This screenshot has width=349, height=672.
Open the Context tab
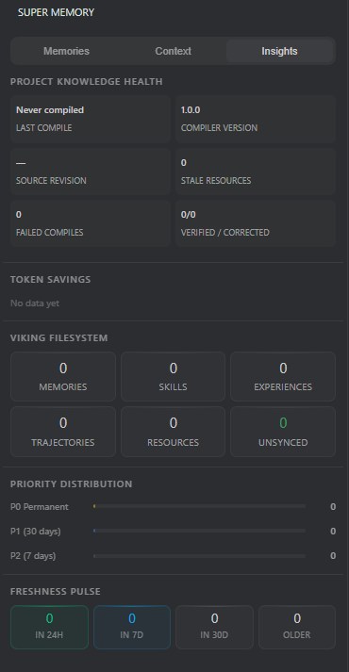pyautogui.click(x=173, y=51)
